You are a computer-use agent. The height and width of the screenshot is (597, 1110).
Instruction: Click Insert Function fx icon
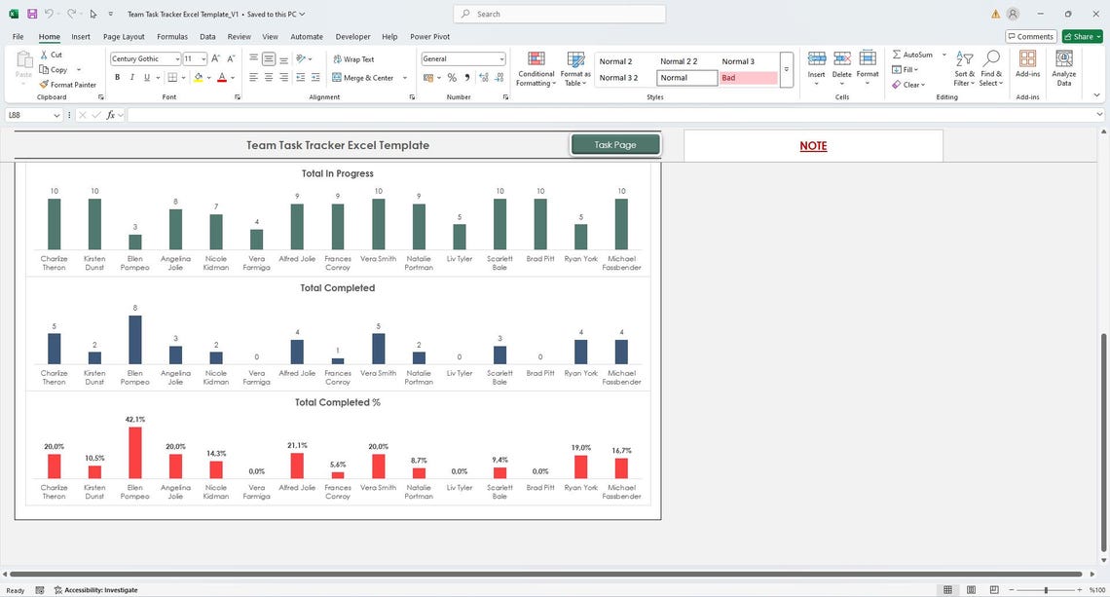tap(110, 115)
